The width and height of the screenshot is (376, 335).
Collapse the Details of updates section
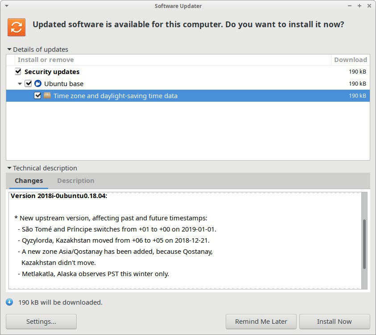coord(9,49)
